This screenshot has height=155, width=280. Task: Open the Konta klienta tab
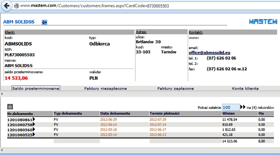(245, 89)
